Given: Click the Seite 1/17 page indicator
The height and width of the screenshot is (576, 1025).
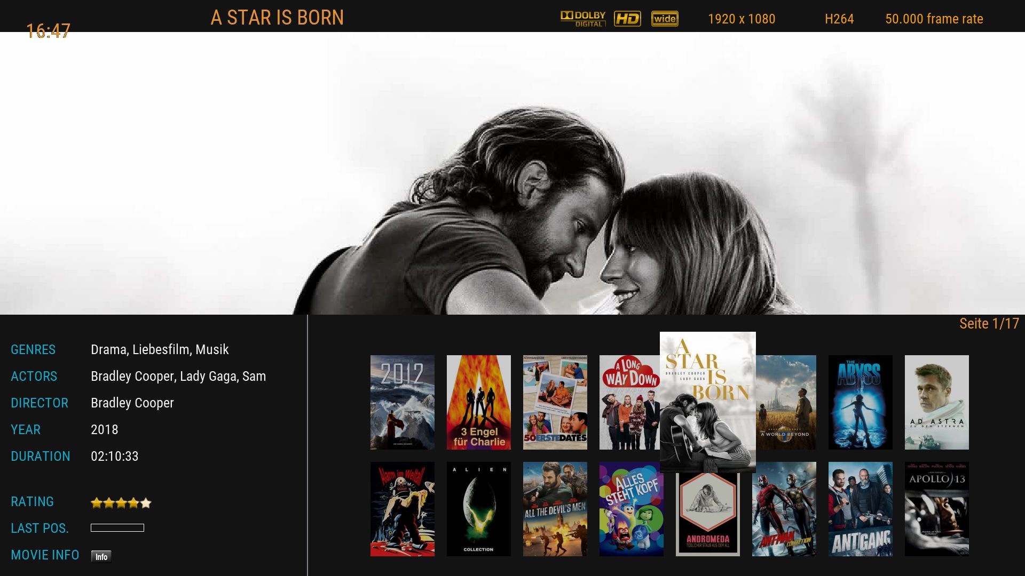Looking at the screenshot, I should (x=989, y=324).
